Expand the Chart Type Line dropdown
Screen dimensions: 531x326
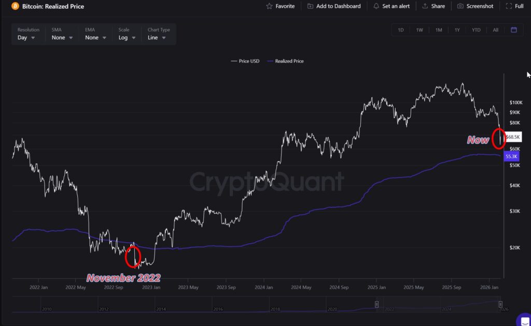157,38
